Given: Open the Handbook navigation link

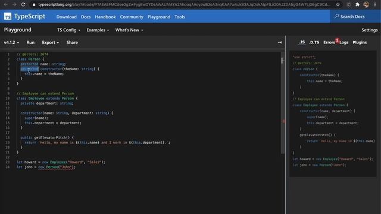Looking at the screenshot, I should [105, 17].
